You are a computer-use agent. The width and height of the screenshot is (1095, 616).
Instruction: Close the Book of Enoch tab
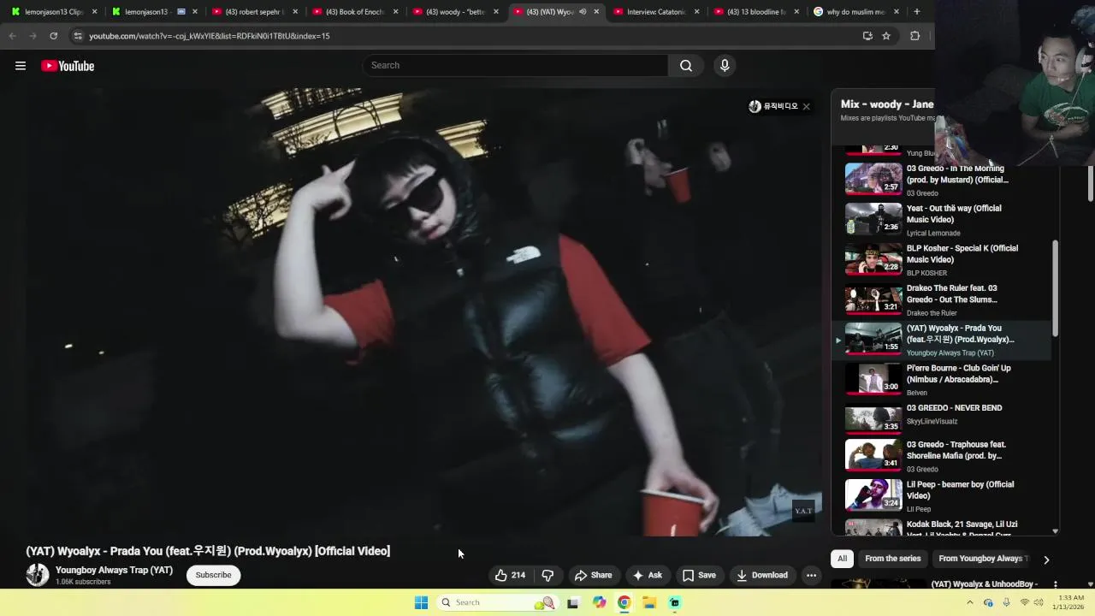point(395,12)
